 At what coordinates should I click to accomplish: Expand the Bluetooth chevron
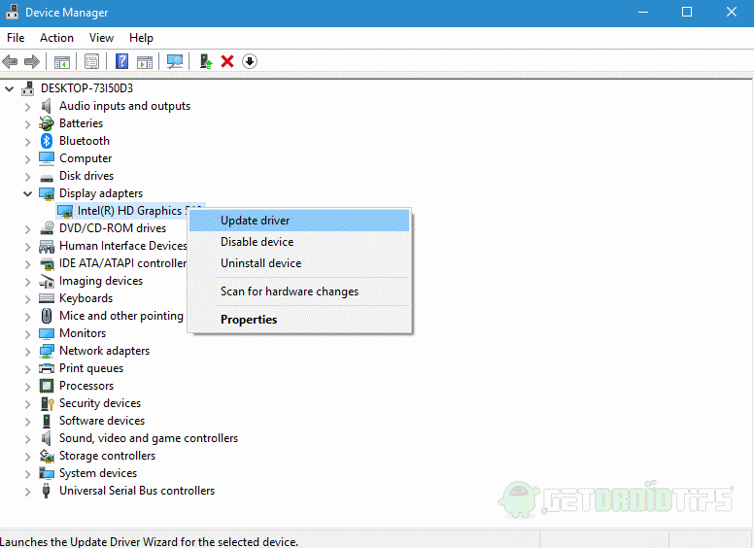(x=27, y=141)
